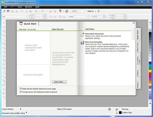Select the Crop tool in toolbox
Screen dimensions: 153x117
(x=4, y=31)
